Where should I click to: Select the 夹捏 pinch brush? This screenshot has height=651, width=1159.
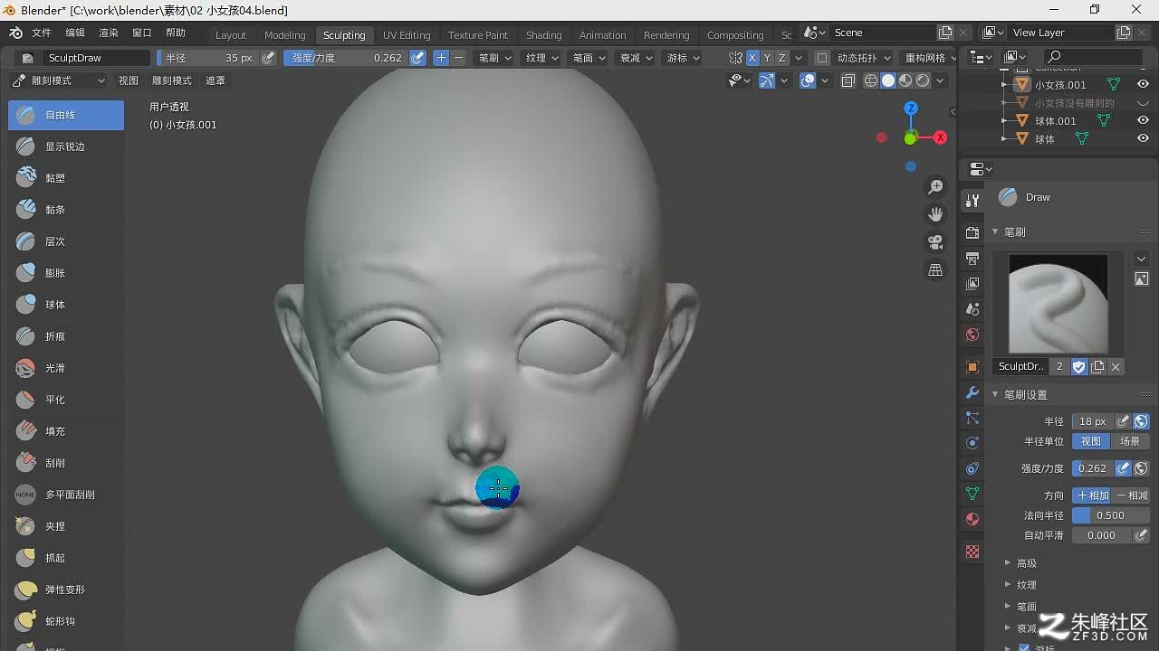pyautogui.click(x=66, y=526)
